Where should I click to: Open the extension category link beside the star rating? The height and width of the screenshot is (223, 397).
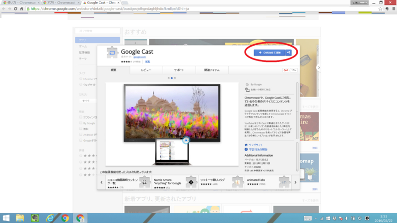(x=147, y=61)
